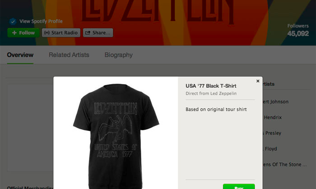The width and height of the screenshot is (316, 189).
Task: Start Radio for this artist
Action: 61,33
